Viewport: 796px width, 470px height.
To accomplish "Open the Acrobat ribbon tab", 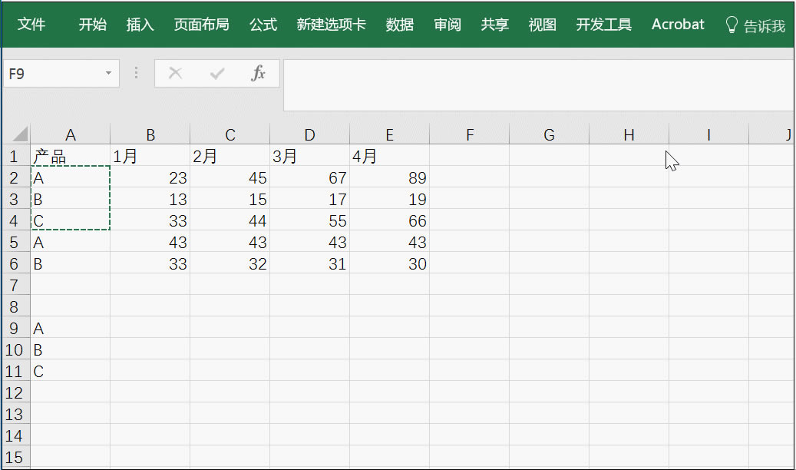I will [678, 25].
